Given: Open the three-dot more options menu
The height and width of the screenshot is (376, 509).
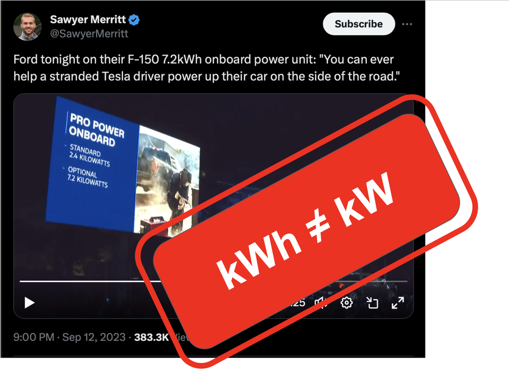Looking at the screenshot, I should click(407, 24).
